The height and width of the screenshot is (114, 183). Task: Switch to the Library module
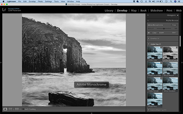point(109,11)
